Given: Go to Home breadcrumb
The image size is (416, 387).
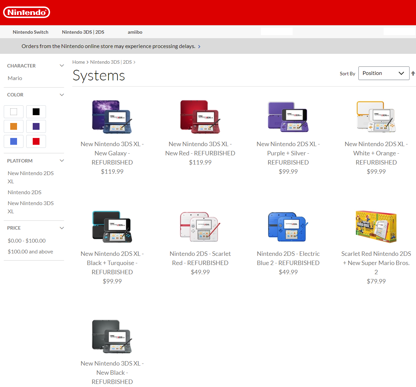Looking at the screenshot, I should pos(79,62).
